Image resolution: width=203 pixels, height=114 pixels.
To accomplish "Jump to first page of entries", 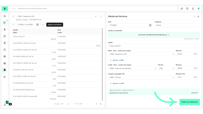I will pos(88,104).
